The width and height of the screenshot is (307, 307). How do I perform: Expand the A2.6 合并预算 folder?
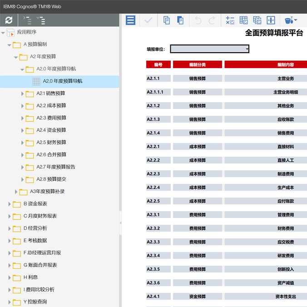point(22,155)
